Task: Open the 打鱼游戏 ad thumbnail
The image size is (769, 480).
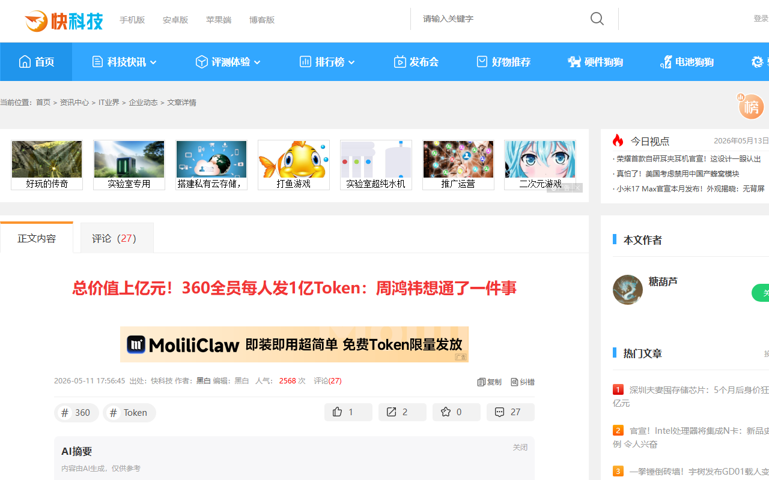Action: [x=294, y=165]
